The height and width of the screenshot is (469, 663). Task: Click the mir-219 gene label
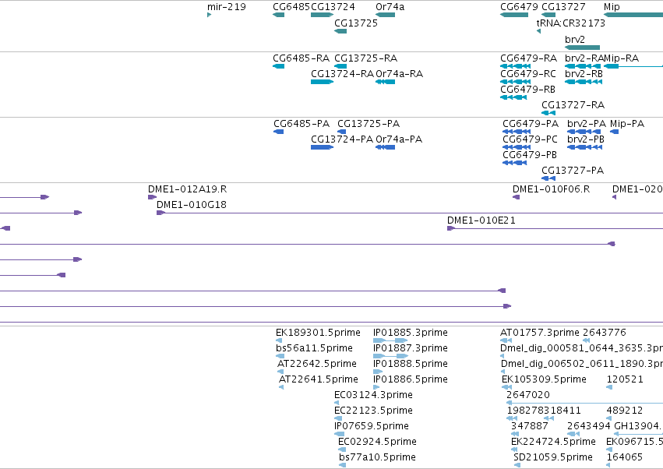226,7
